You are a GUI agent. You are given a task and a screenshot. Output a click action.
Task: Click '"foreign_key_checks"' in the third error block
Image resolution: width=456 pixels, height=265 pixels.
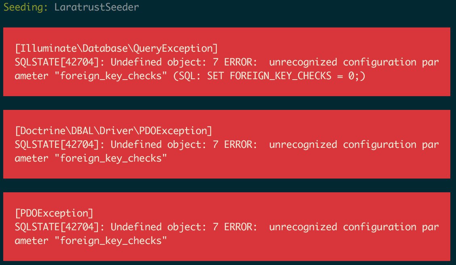111,241
